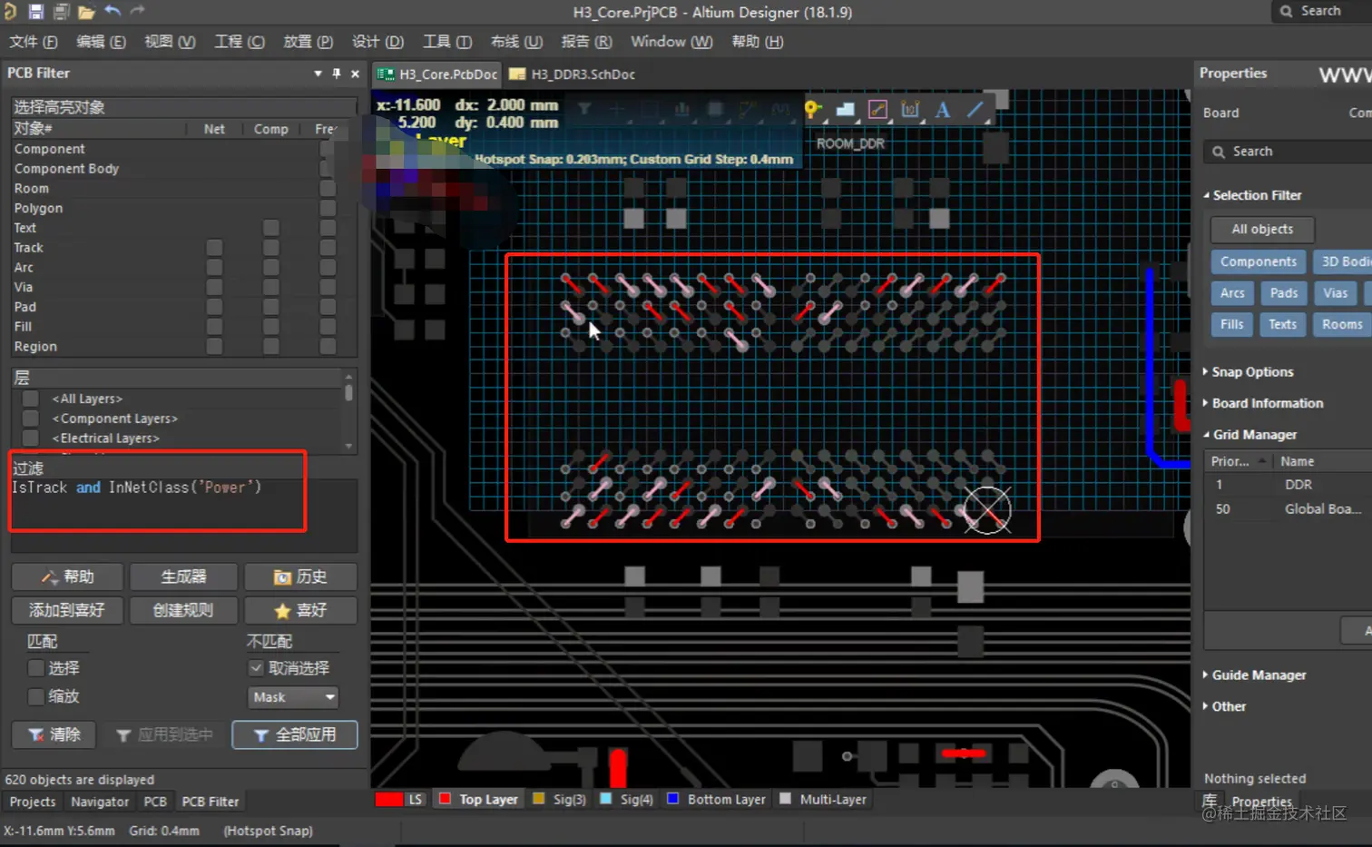Click the Top Layer red swatch
The height and width of the screenshot is (847, 1372).
pyautogui.click(x=446, y=799)
